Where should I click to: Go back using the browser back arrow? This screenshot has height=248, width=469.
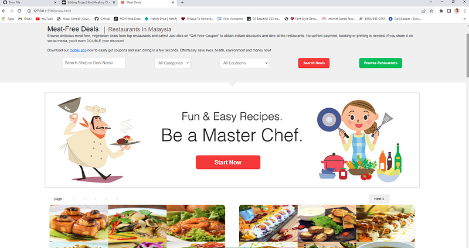4,11
